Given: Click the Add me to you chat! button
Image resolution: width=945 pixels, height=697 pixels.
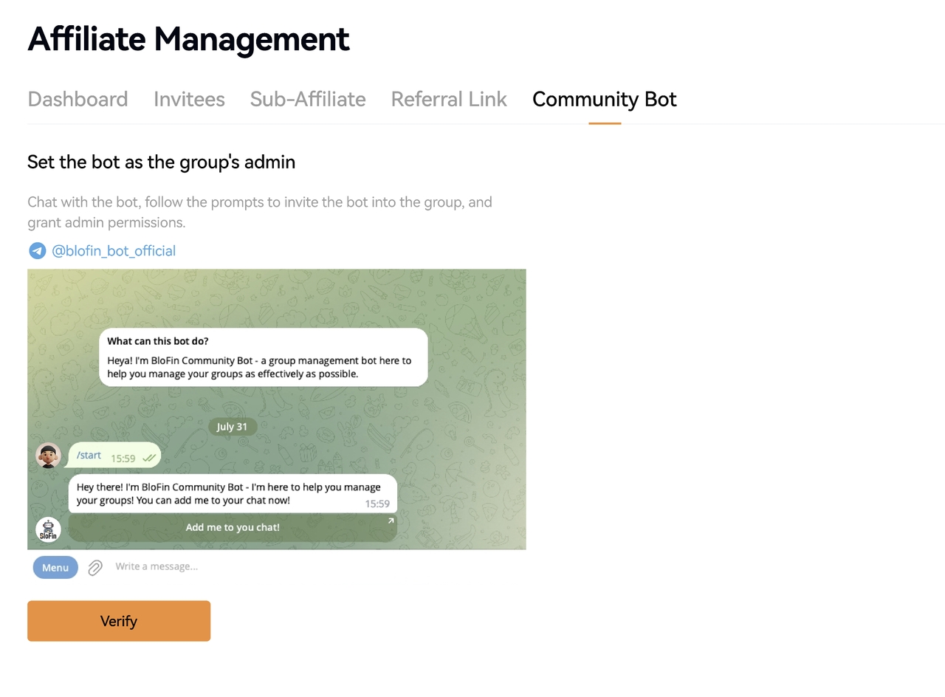Looking at the screenshot, I should (x=233, y=527).
